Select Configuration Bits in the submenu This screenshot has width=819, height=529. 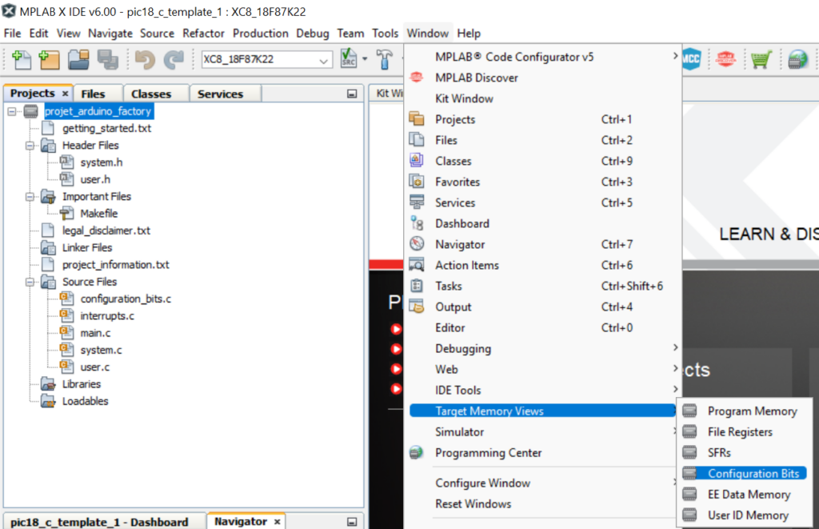click(x=753, y=474)
